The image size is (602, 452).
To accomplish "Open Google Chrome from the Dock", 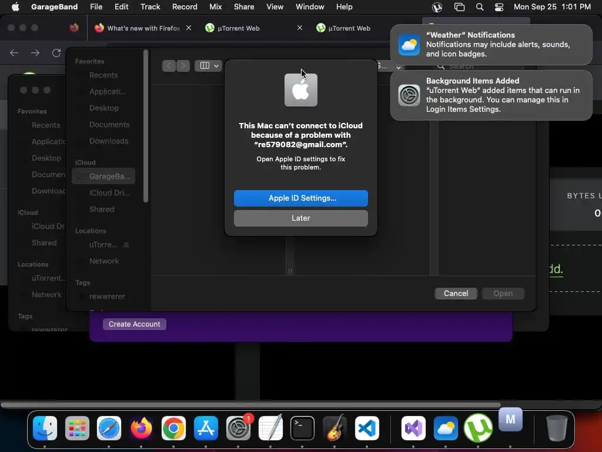I will (173, 428).
